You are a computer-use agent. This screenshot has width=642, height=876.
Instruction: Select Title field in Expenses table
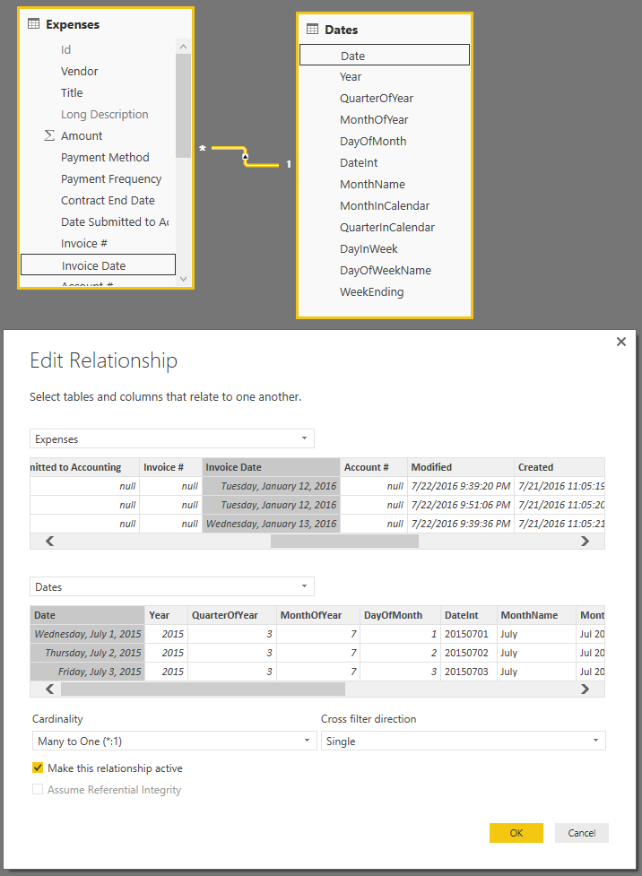pyautogui.click(x=72, y=92)
